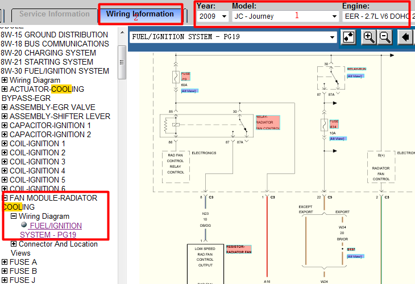
Task: Select 8W-30 FUEL/IGNITION SYSTEM entry
Action: point(55,71)
